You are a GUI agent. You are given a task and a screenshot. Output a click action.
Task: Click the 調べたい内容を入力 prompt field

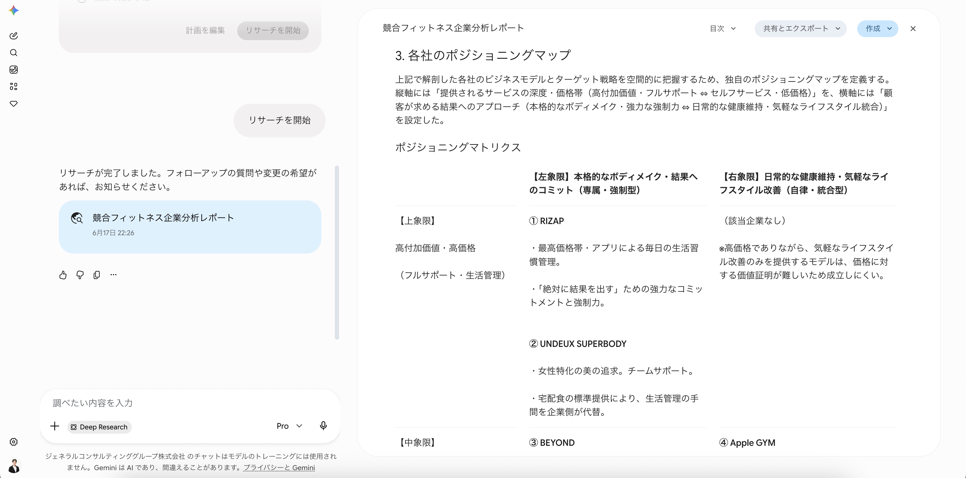190,403
